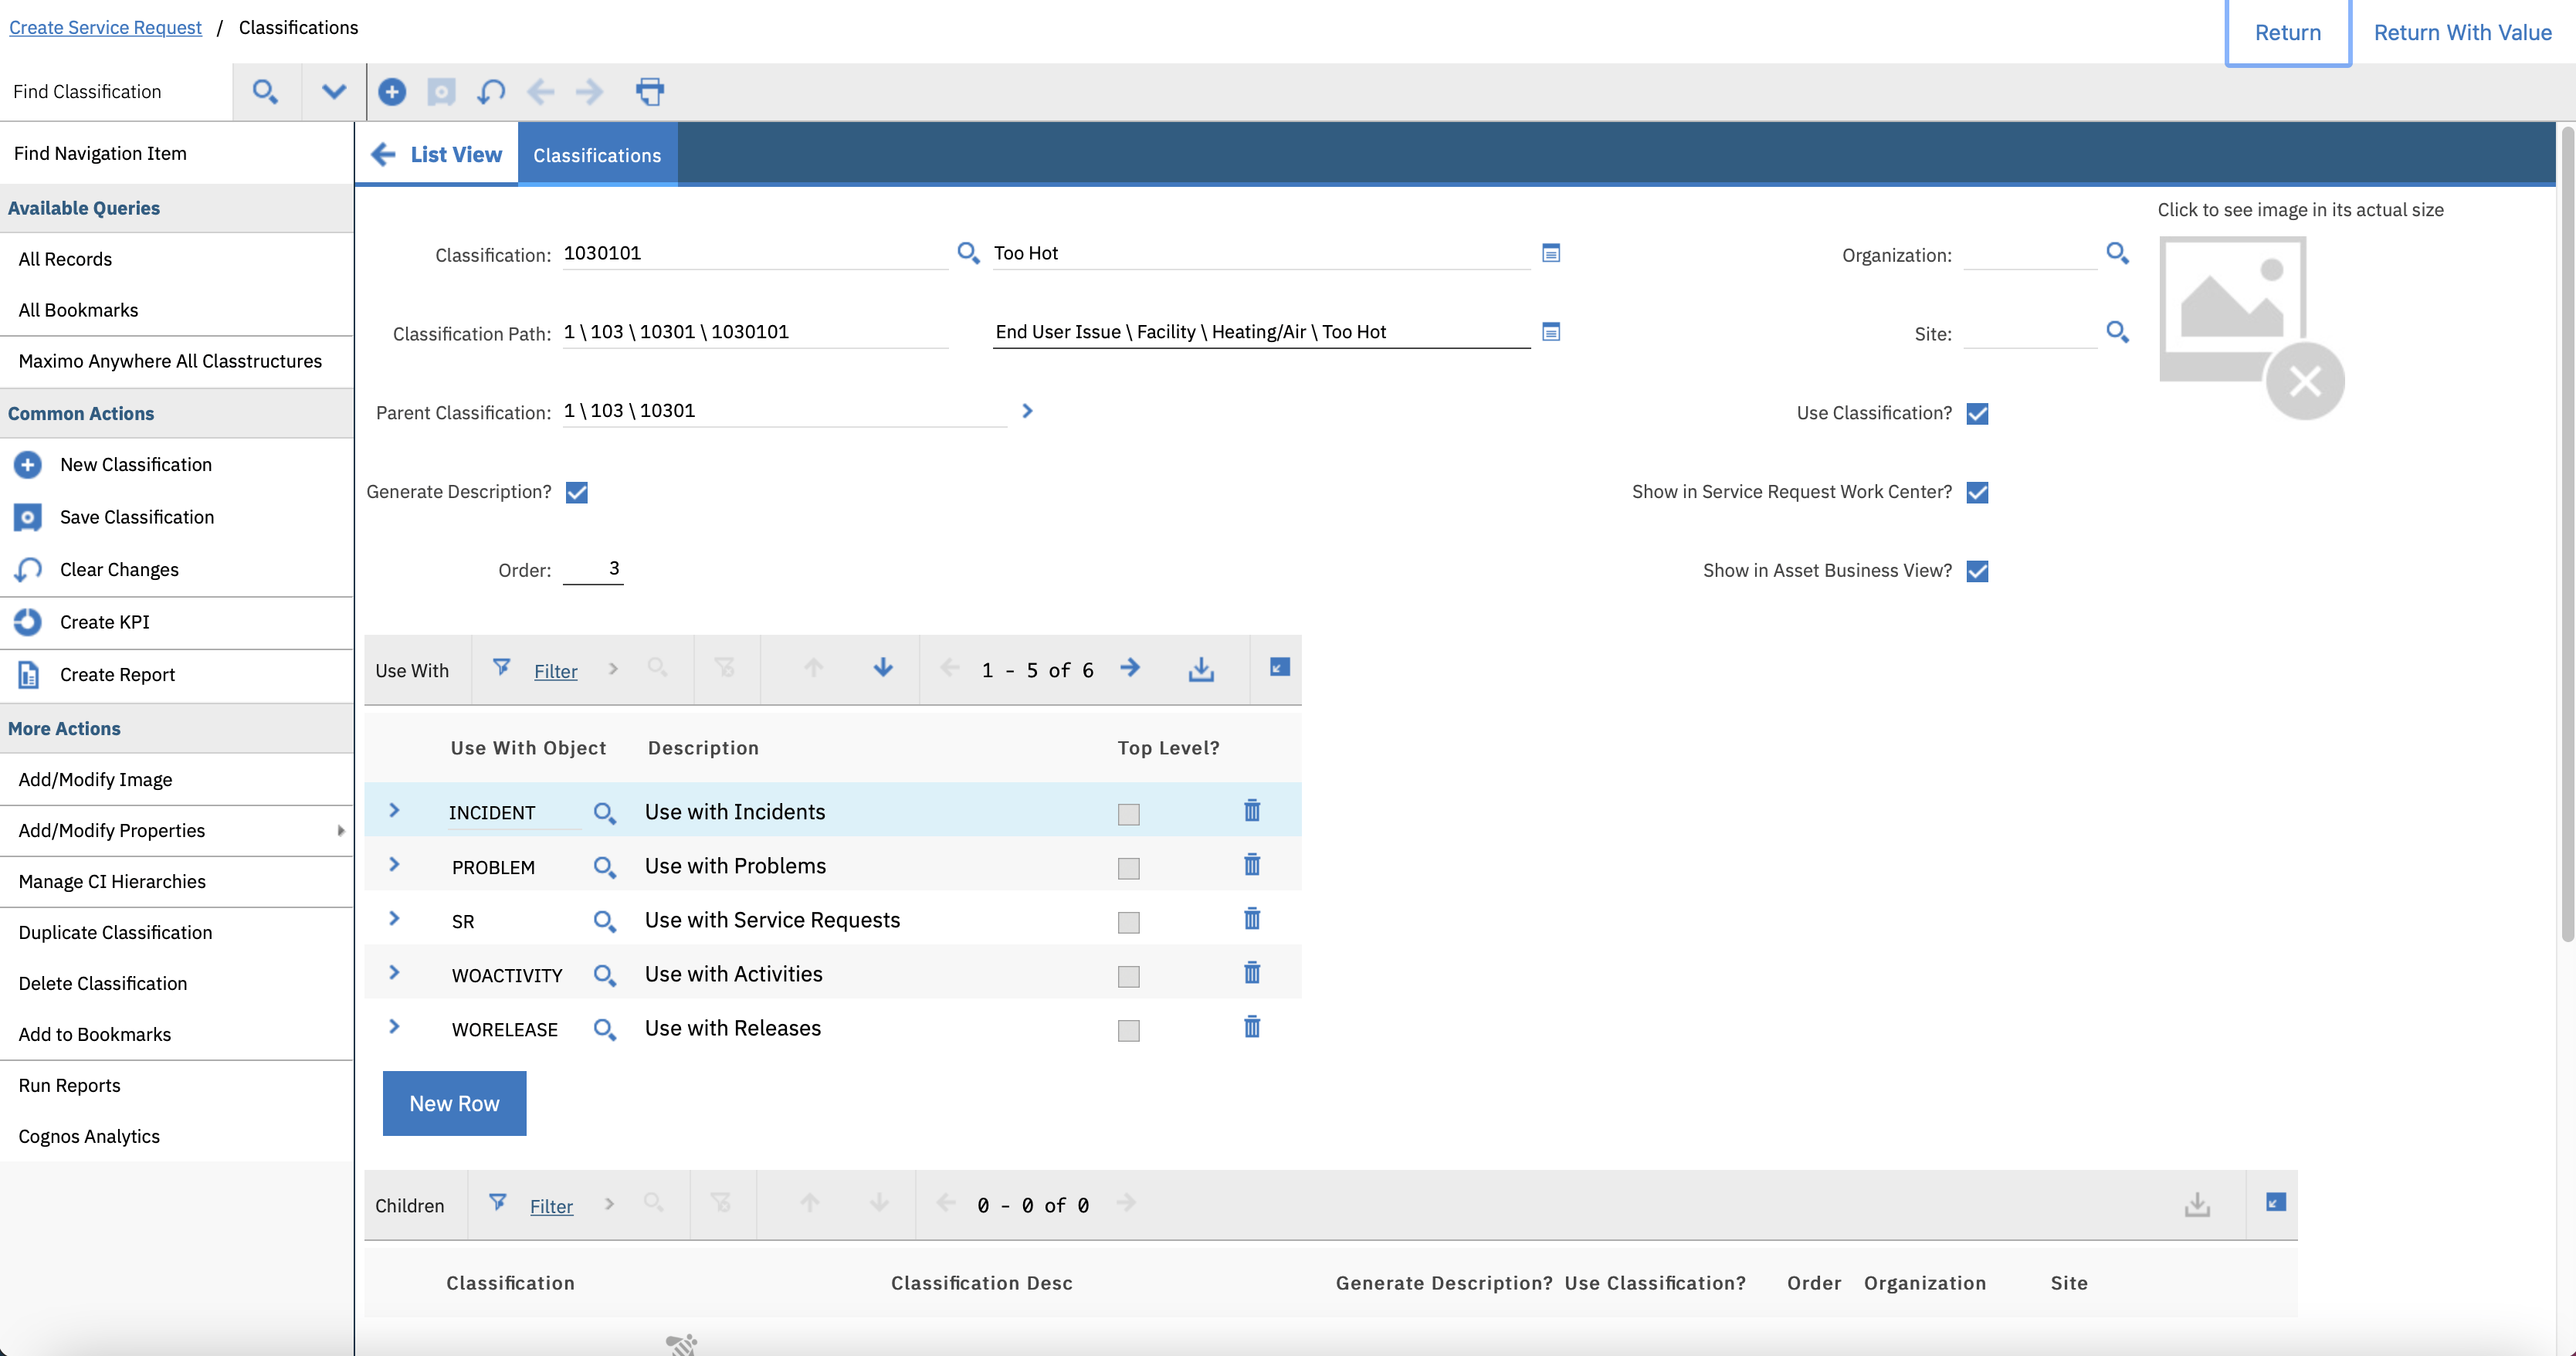
Task: Select the Classifications tab
Action: (597, 155)
